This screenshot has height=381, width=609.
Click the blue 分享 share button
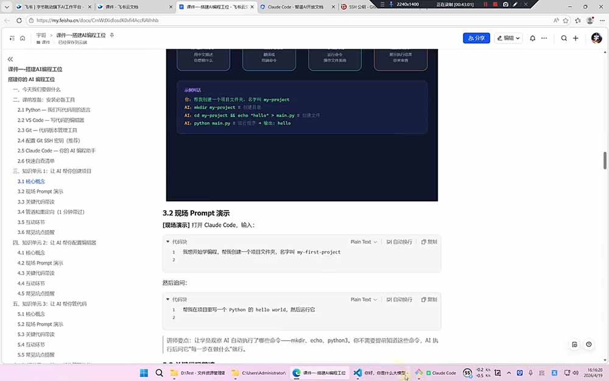(x=476, y=38)
